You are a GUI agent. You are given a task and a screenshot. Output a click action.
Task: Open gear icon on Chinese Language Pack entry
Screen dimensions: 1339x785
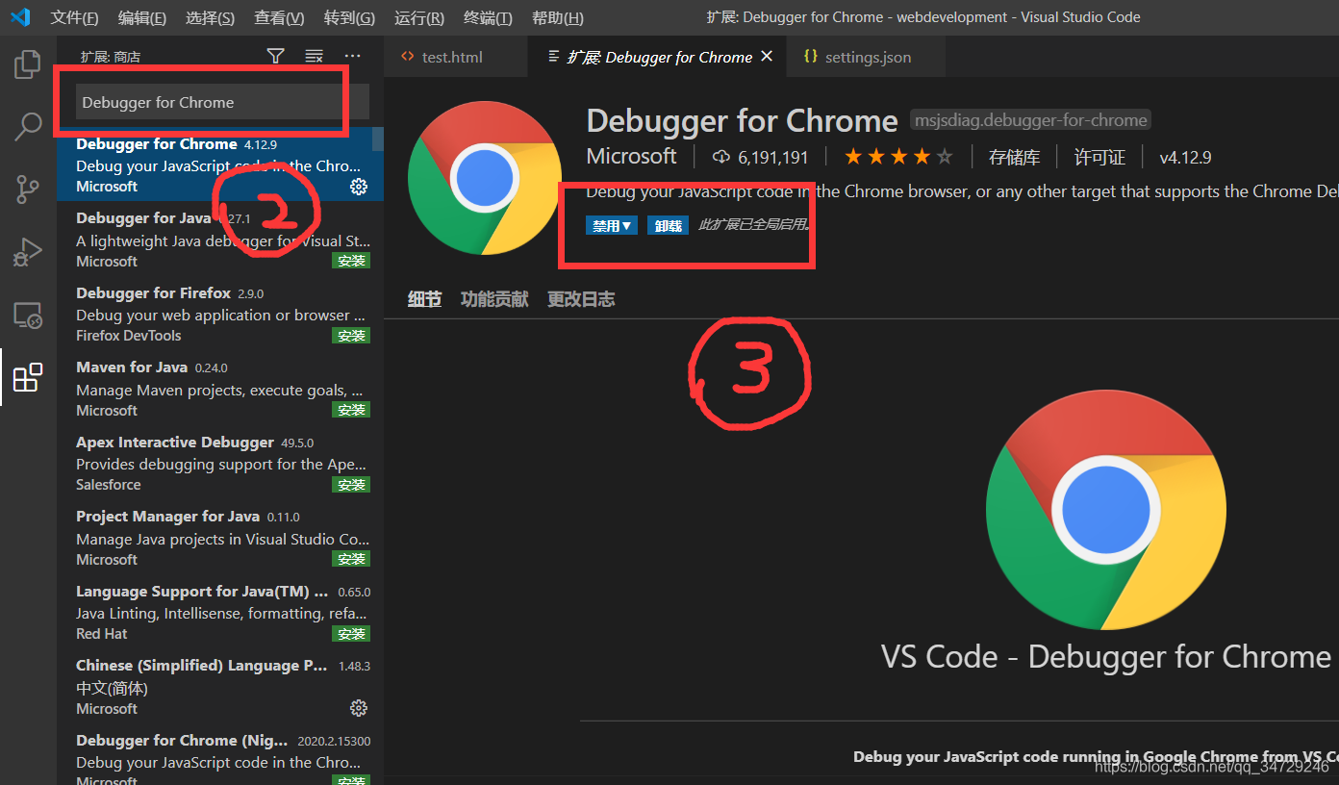tap(358, 707)
